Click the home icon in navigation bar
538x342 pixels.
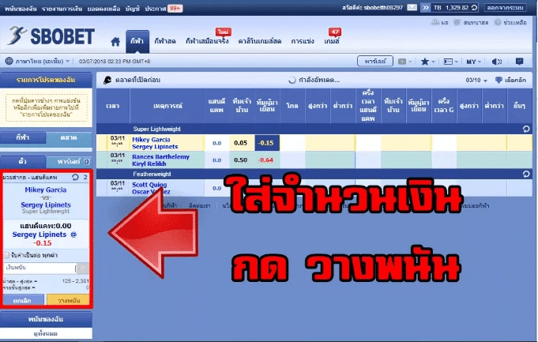tap(115, 39)
